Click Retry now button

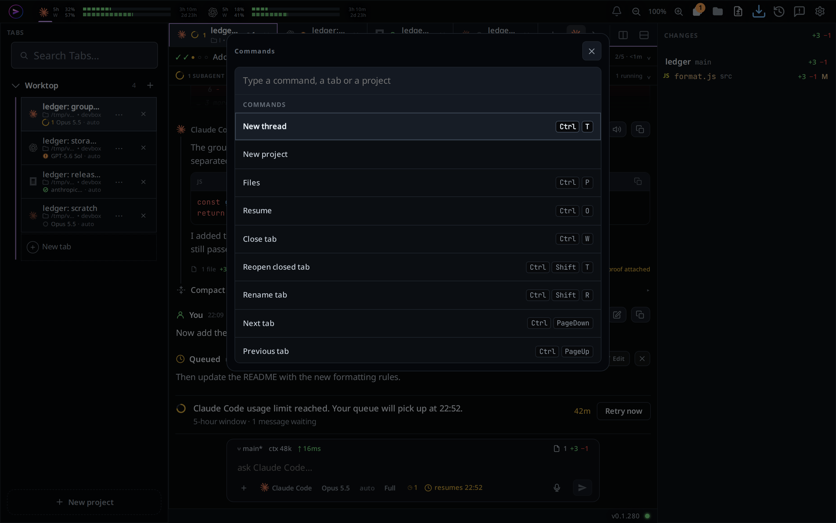(x=623, y=411)
